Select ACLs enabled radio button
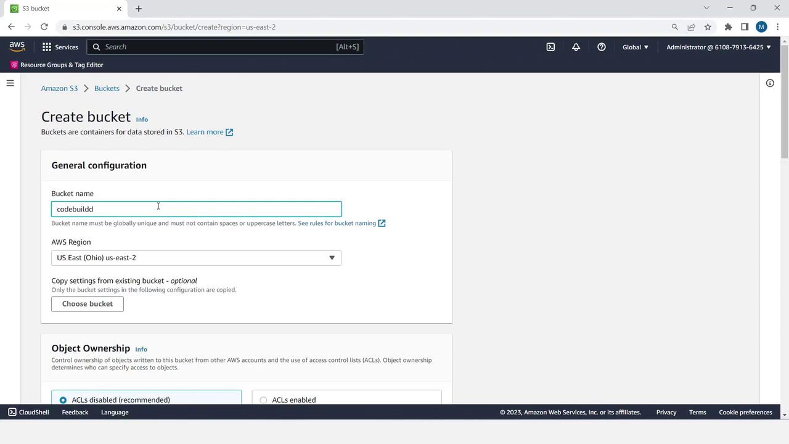The width and height of the screenshot is (789, 444). pos(263,400)
